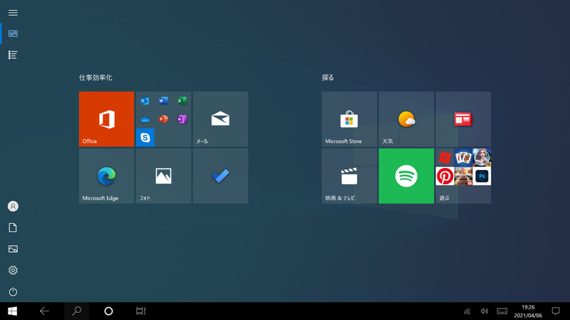
Task: Launch Microsoft Edge tile
Action: pos(106,176)
